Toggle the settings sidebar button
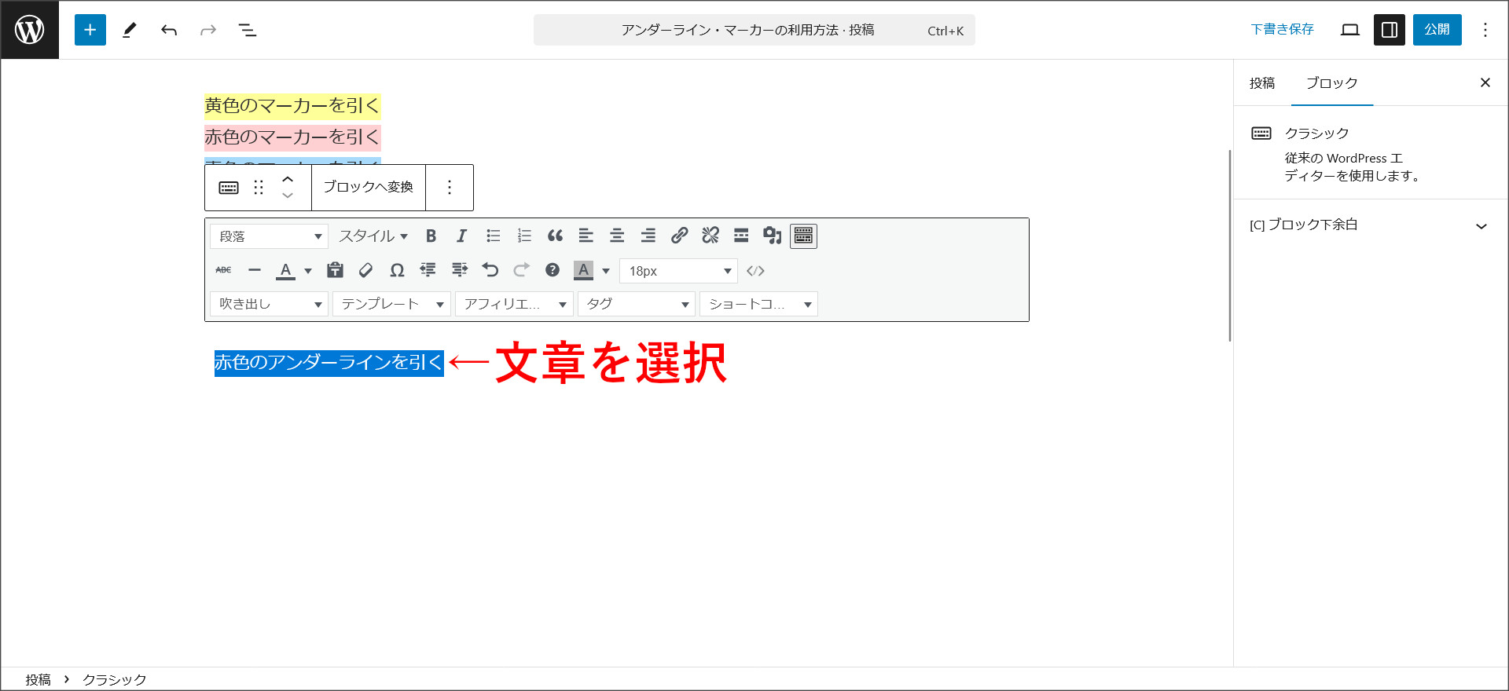Viewport: 1509px width, 691px height. (x=1390, y=30)
